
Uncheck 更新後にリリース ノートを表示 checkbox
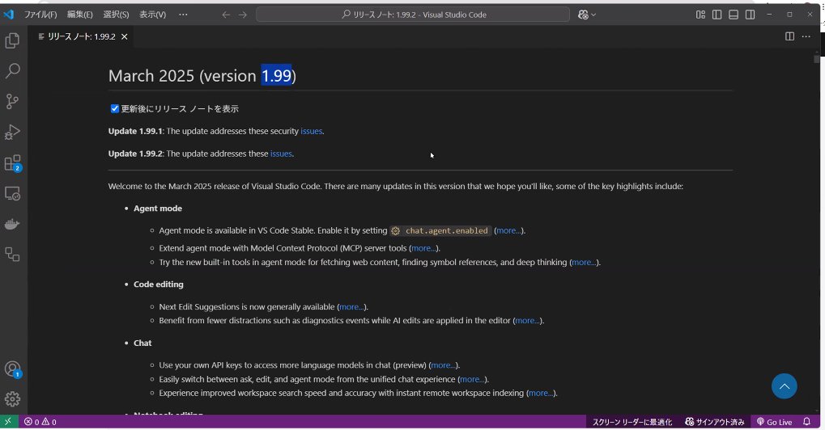115,108
